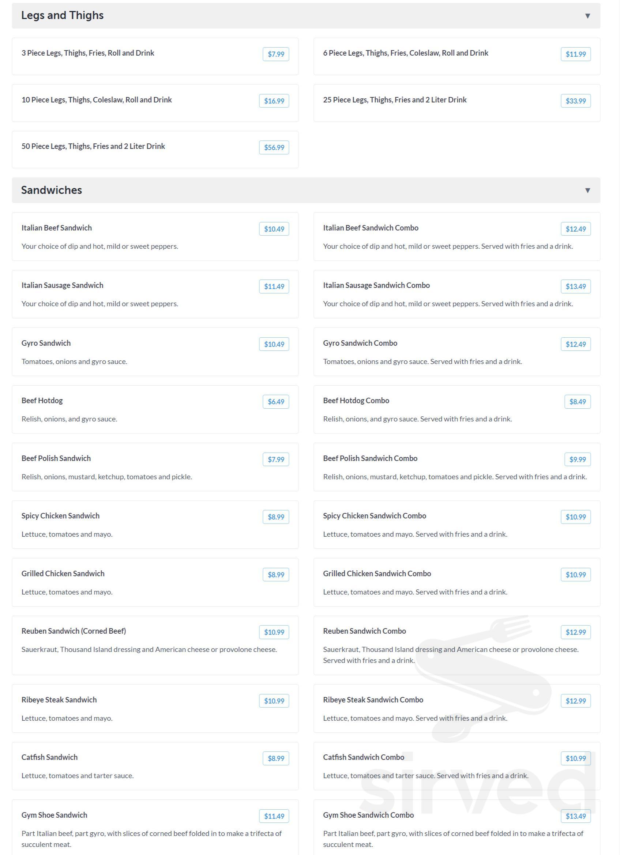
Task: Click the $11.49 Gym Shoe Sandwich price
Action: (274, 816)
